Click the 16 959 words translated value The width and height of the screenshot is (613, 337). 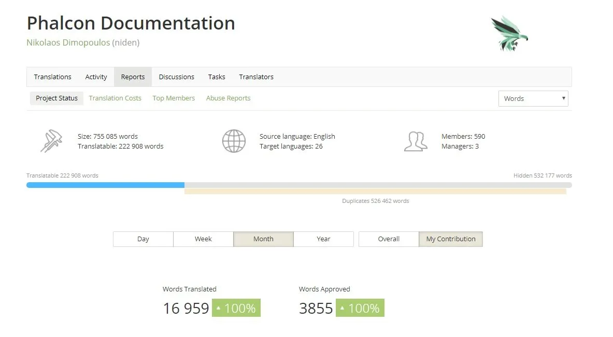(x=186, y=309)
